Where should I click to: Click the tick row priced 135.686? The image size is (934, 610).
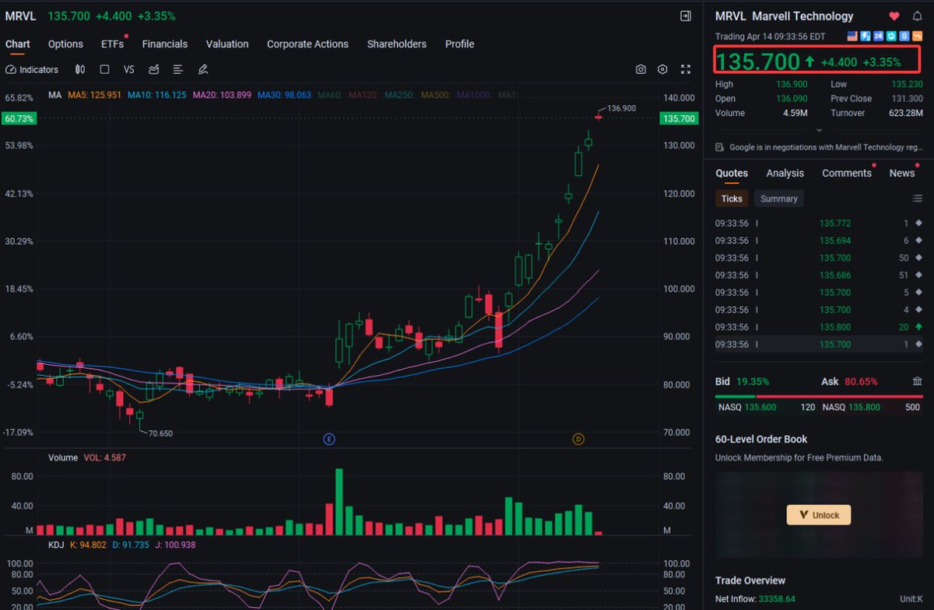(x=819, y=275)
